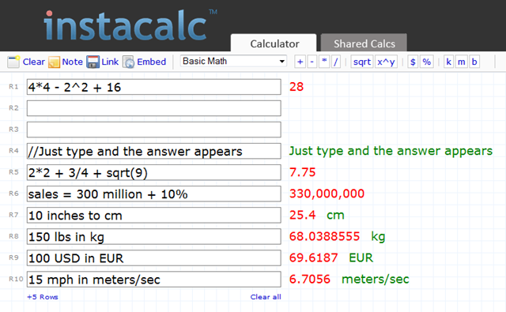
Task: Focus the 10 inches to cm input
Action: click(154, 215)
